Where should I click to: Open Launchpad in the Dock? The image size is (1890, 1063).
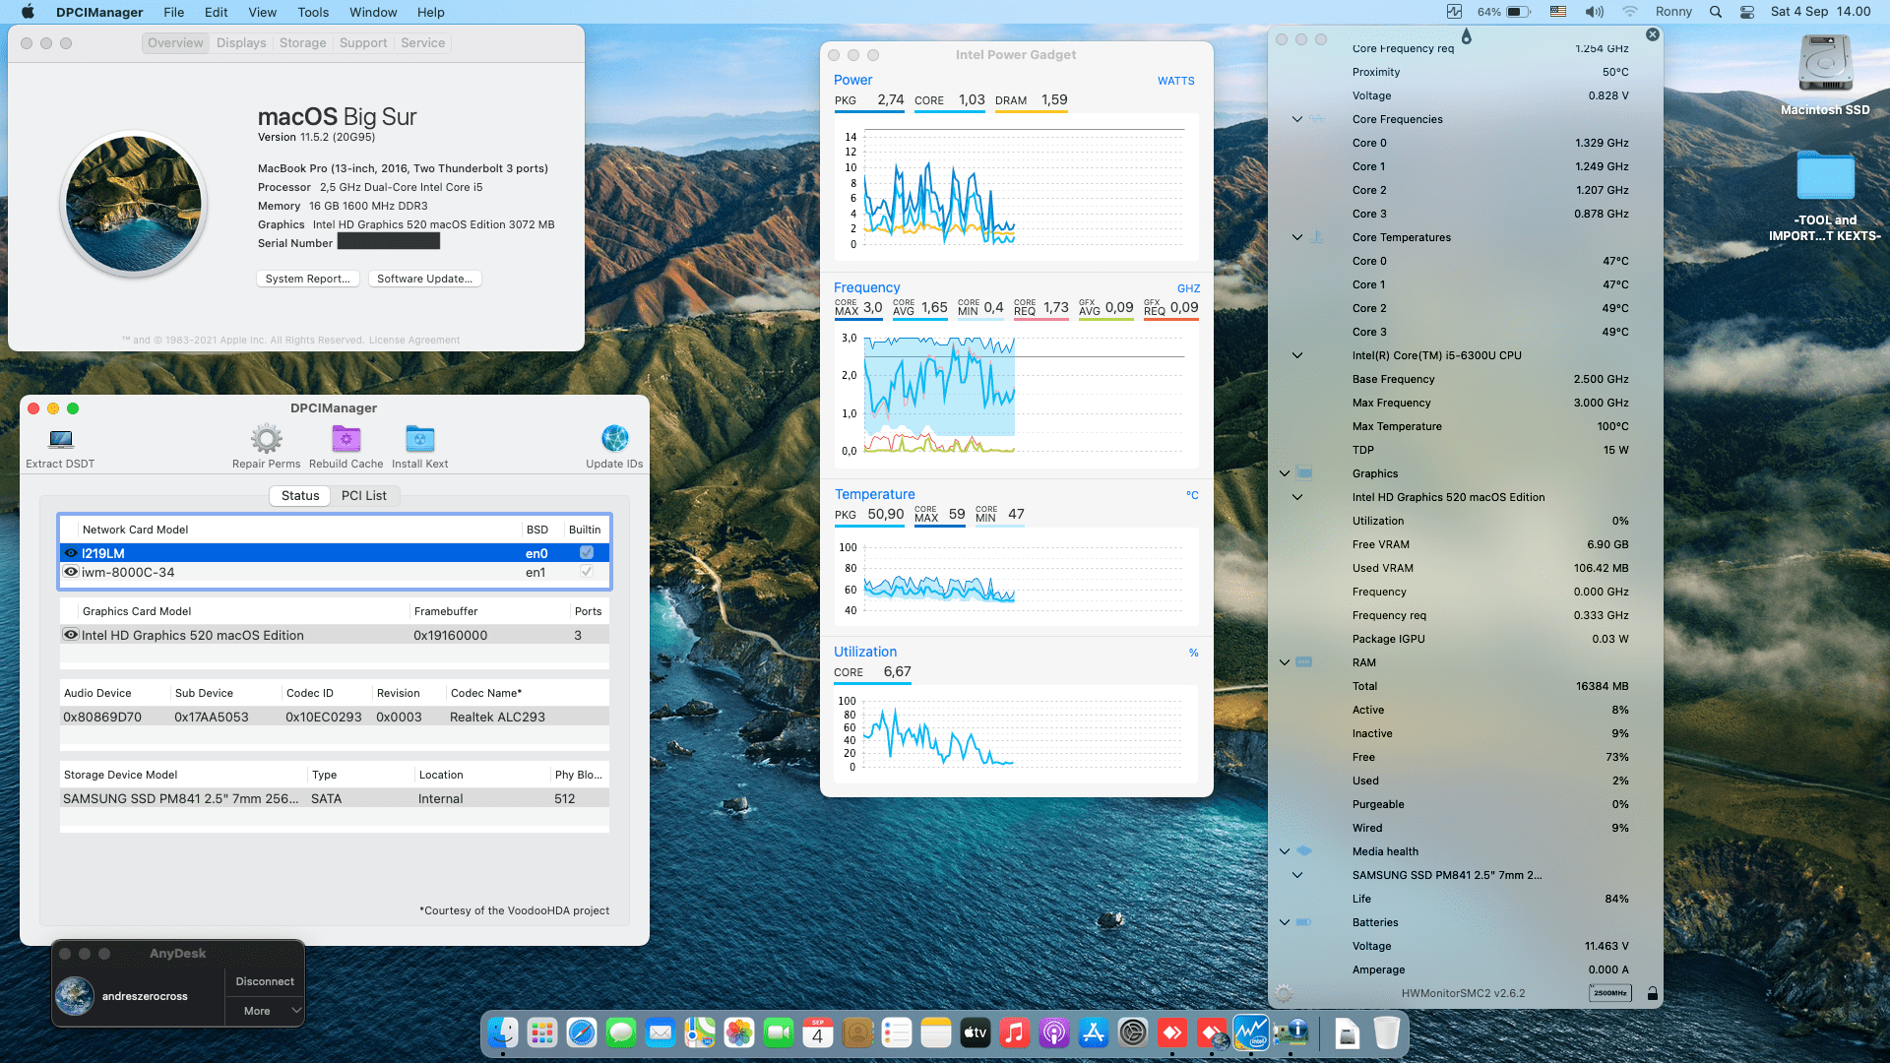click(542, 1032)
